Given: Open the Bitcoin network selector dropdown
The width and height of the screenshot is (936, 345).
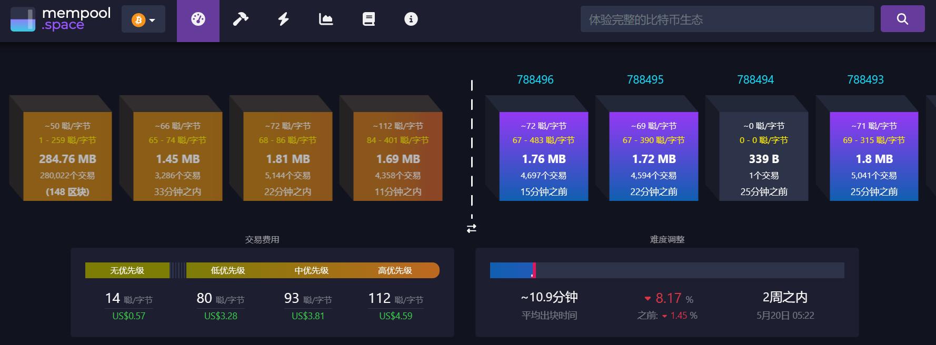Looking at the screenshot, I should 143,20.
